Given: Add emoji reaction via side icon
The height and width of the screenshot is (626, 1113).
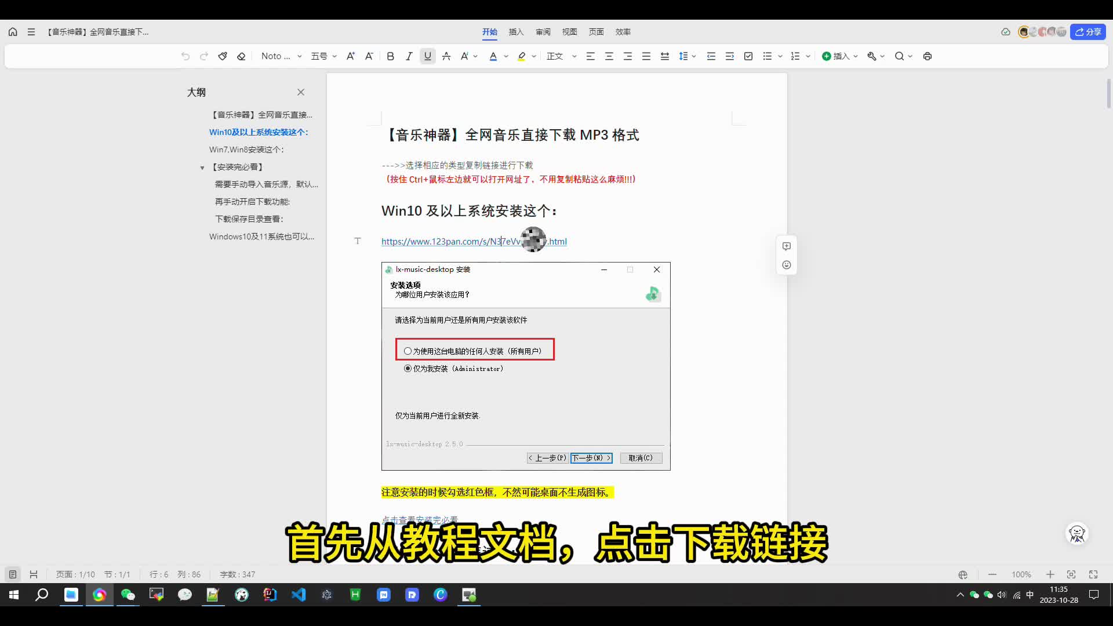Looking at the screenshot, I should coord(787,265).
